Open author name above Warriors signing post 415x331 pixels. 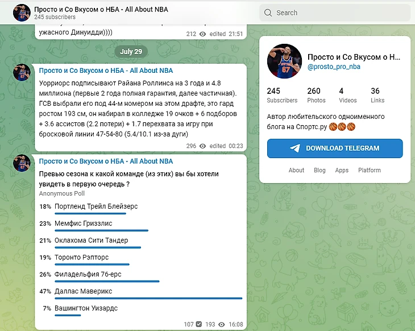click(106, 71)
